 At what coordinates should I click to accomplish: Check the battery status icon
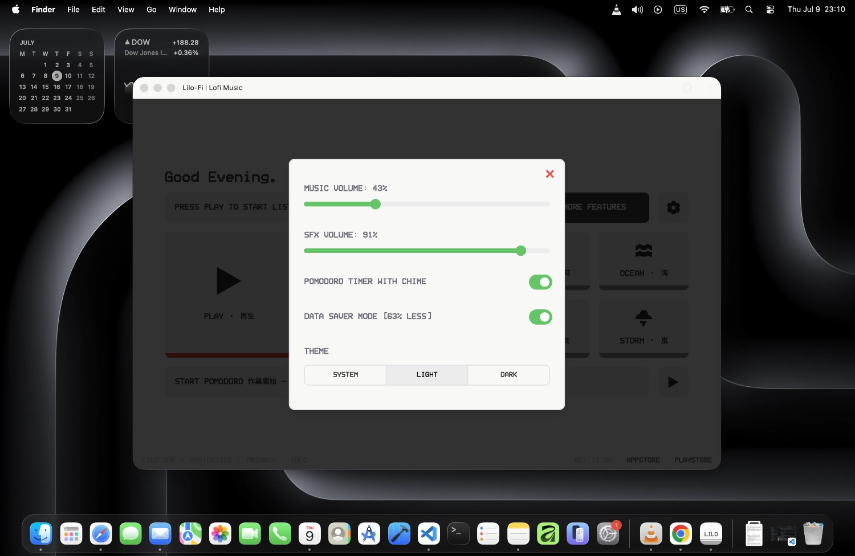pyautogui.click(x=727, y=9)
